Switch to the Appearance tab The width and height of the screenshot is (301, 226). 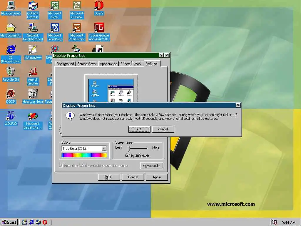click(x=108, y=64)
